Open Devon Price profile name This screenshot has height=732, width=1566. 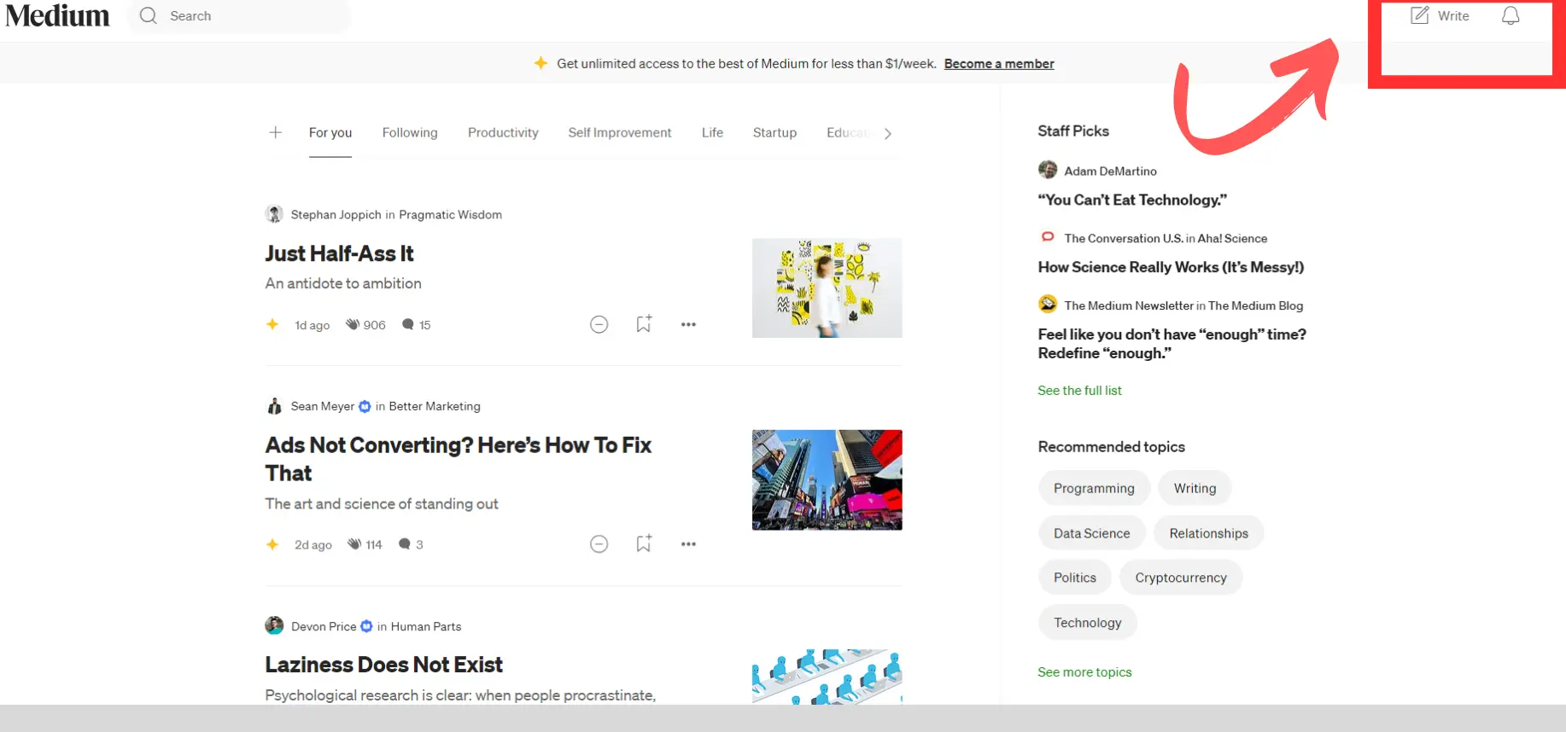324,626
